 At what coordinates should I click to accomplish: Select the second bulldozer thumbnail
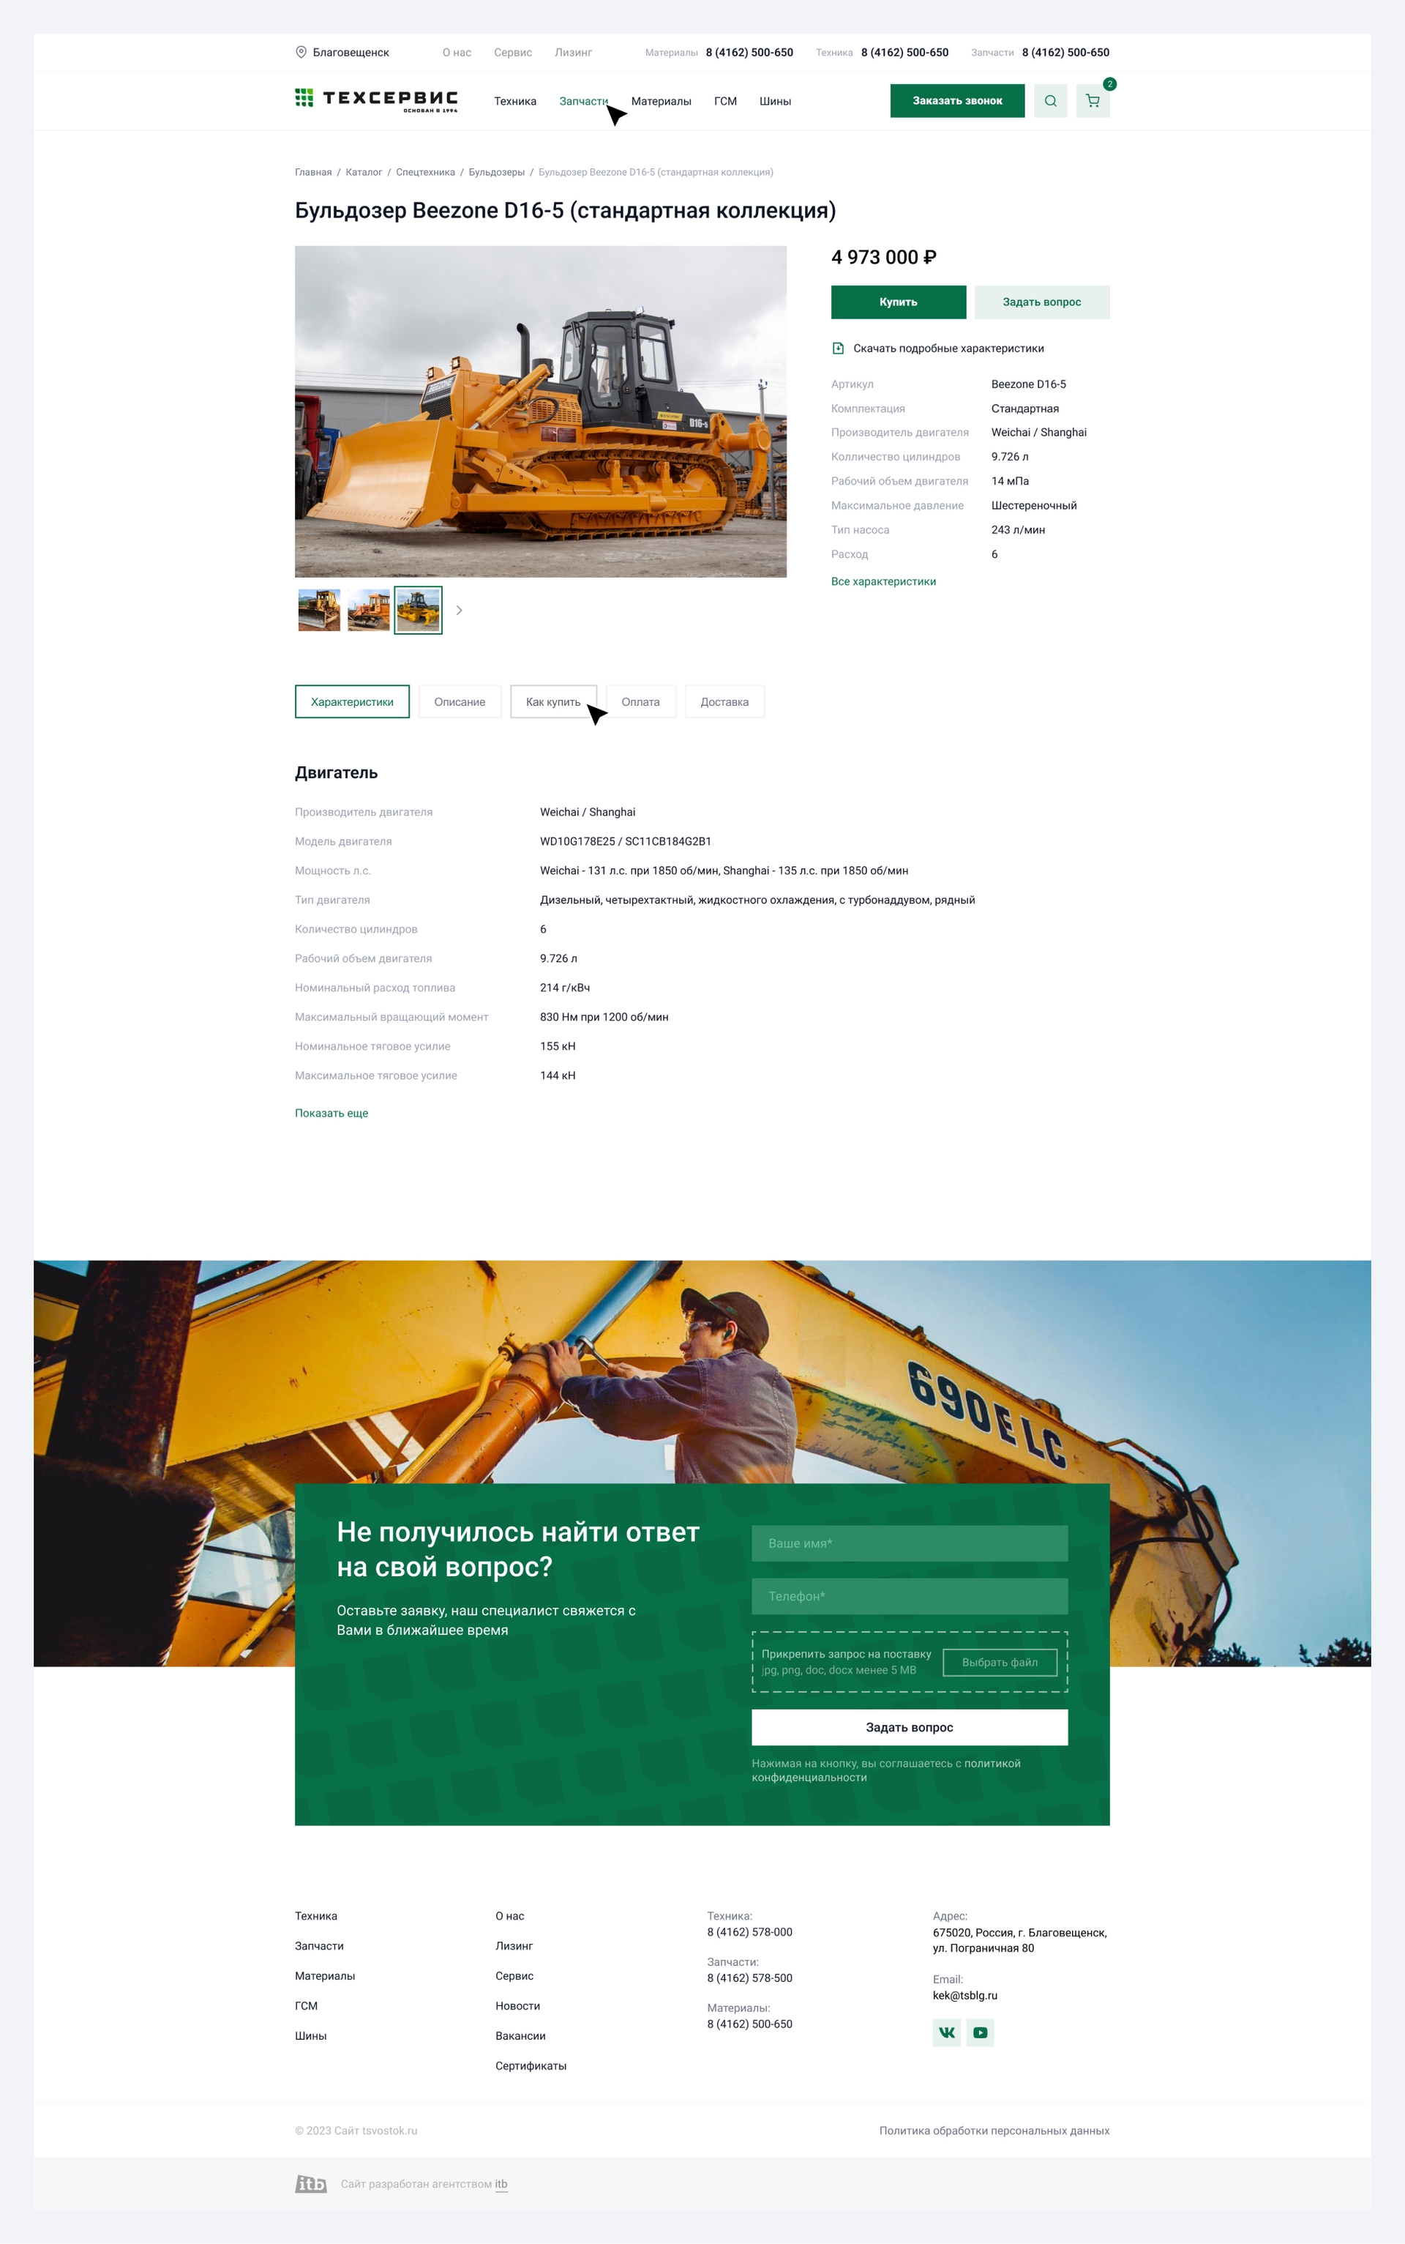(x=369, y=611)
